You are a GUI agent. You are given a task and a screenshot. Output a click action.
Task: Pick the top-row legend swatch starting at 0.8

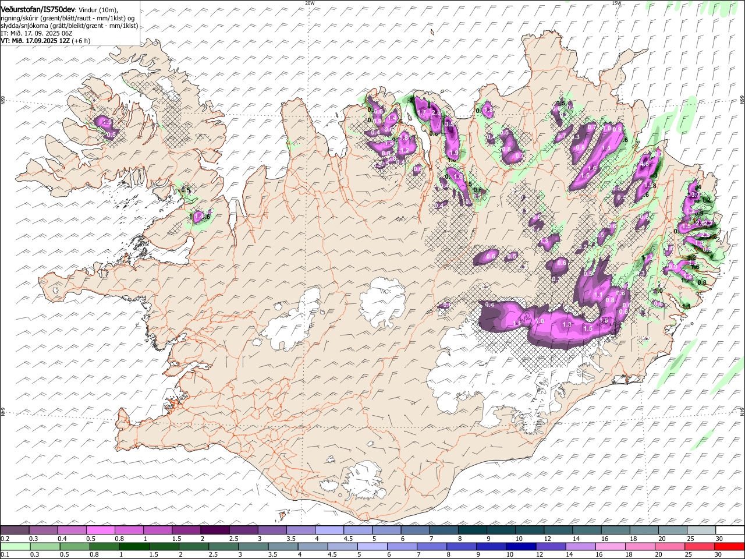click(x=129, y=530)
